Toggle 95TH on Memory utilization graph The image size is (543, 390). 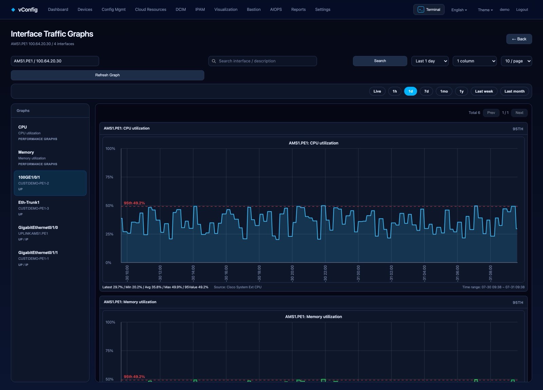tap(518, 303)
